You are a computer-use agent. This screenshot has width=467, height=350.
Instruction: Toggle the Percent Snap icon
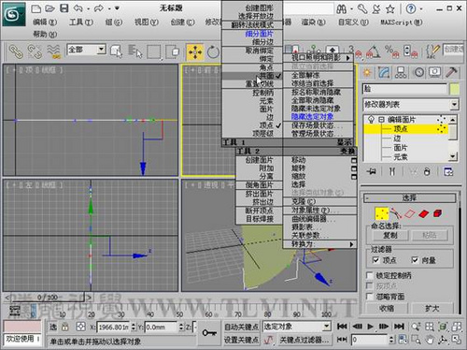coord(392,52)
